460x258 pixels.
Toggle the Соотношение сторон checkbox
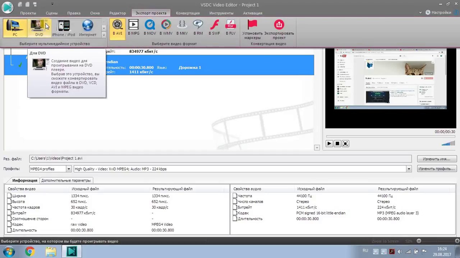pos(9,219)
